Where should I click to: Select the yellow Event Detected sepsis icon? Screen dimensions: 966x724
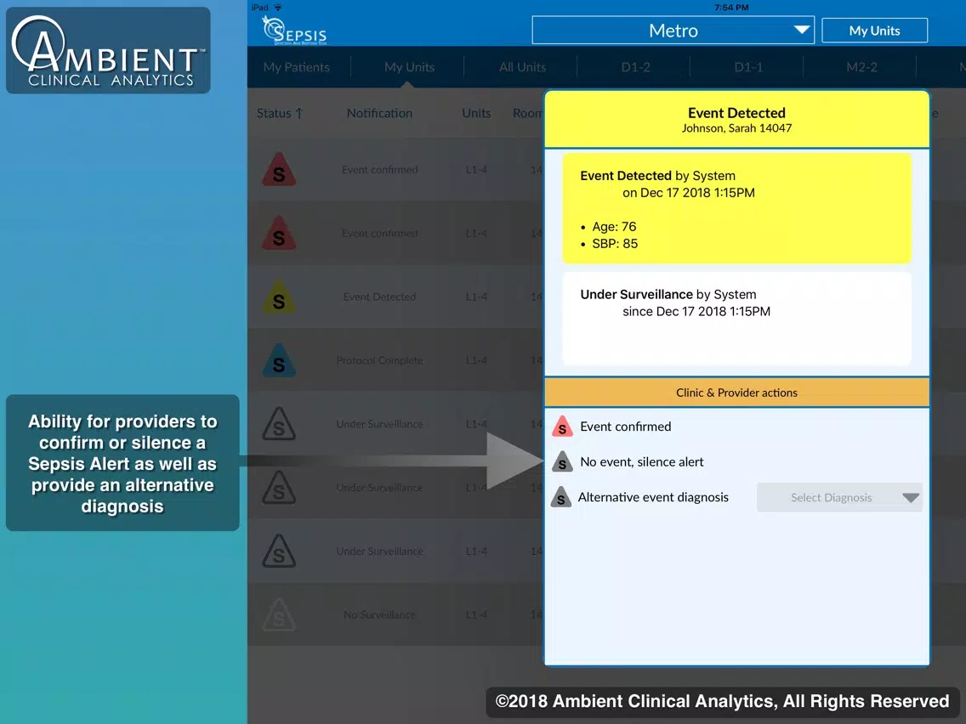pyautogui.click(x=279, y=297)
